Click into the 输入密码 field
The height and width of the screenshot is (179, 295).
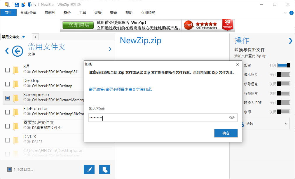point(163,118)
